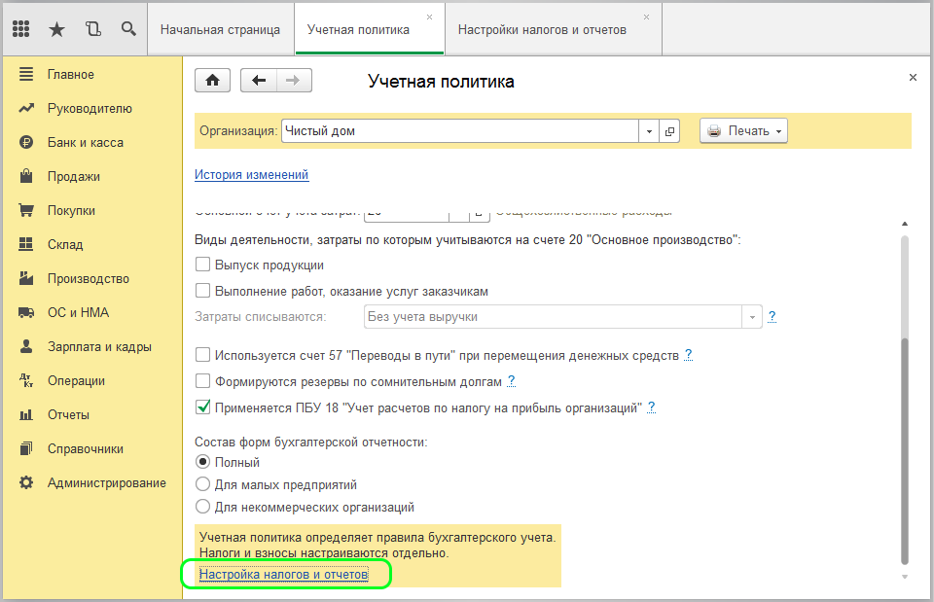934x602 pixels.
Task: Open the Банк и касса section
Action: [x=86, y=142]
